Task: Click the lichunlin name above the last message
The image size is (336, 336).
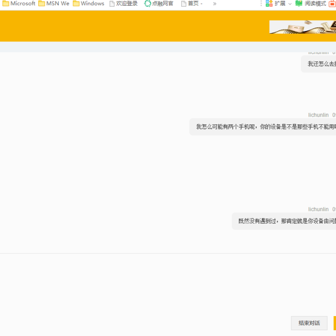Action: 318,209
